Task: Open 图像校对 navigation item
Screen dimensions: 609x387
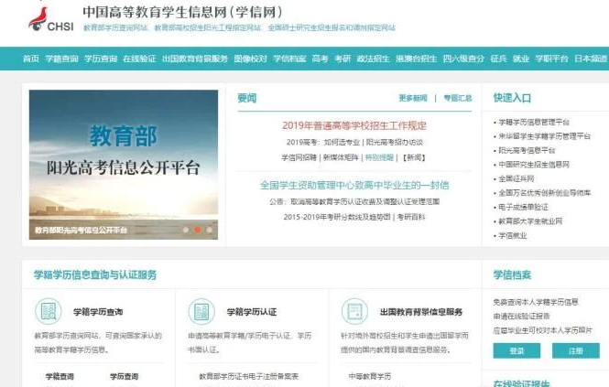Action: coord(251,59)
